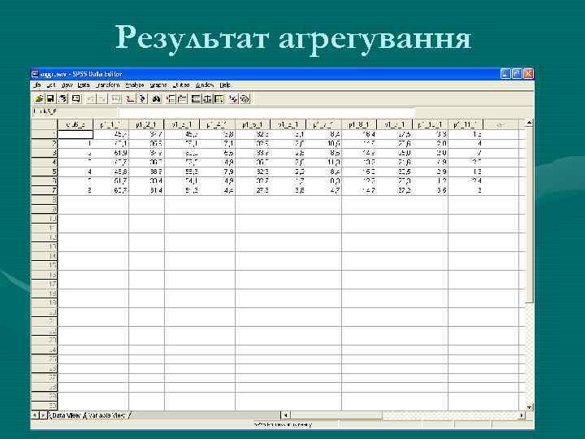Viewport: 585px width, 439px height.
Task: Open the Transform menu
Action: pyautogui.click(x=107, y=85)
